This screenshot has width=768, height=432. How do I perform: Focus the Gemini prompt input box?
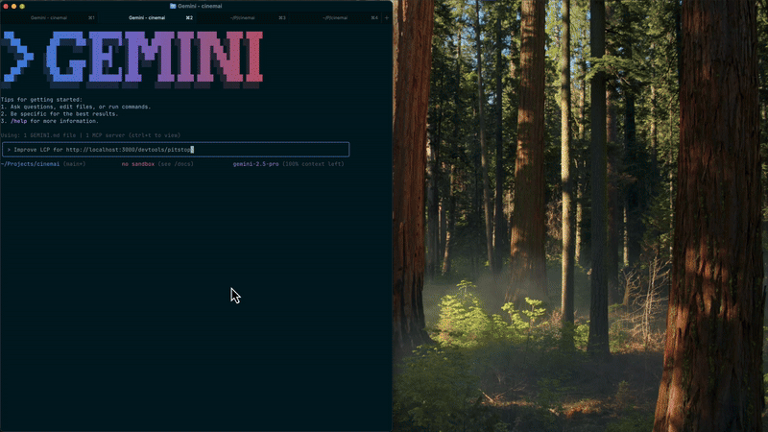coord(176,150)
